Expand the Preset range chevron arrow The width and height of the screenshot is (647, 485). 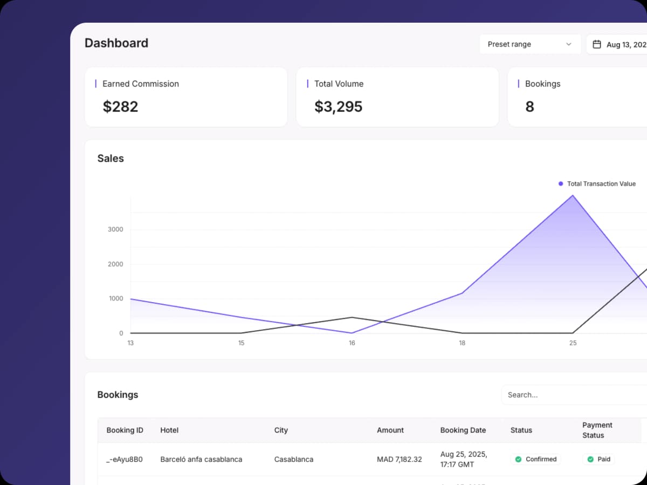tap(568, 44)
